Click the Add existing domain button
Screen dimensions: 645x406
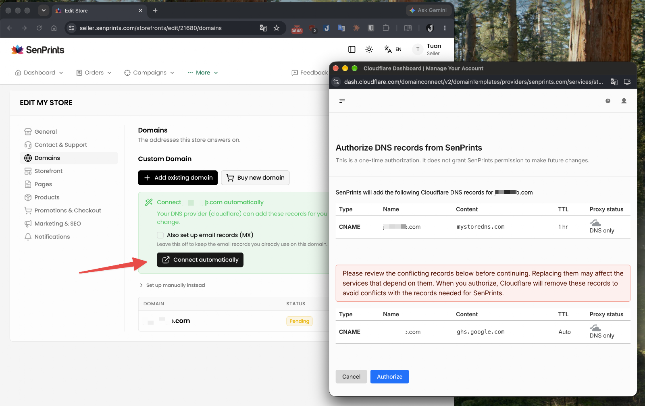[178, 178]
